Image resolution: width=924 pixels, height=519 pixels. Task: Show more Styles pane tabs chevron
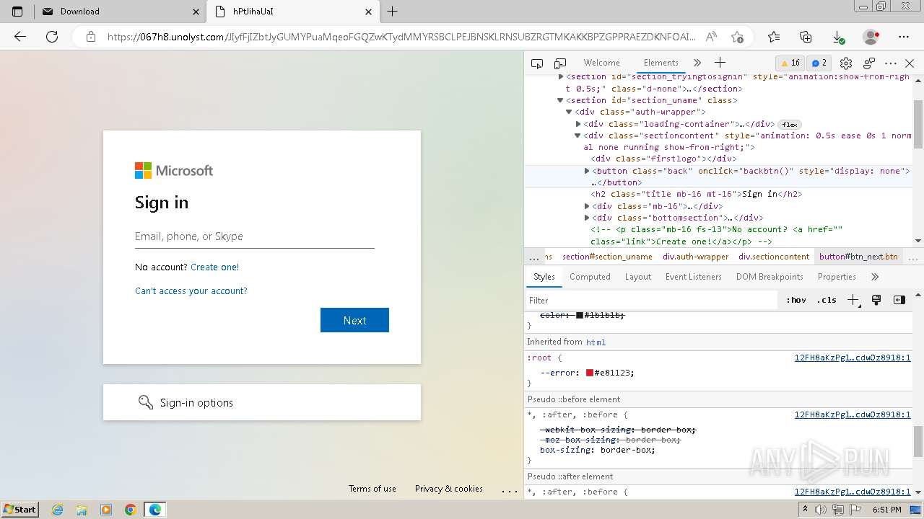pos(875,277)
